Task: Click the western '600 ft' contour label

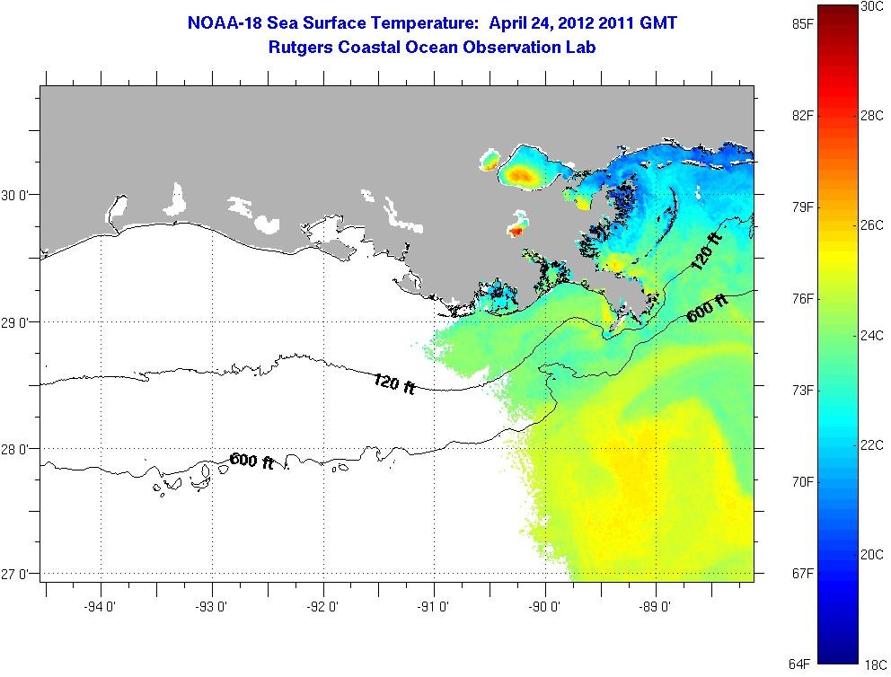Action: 251,461
